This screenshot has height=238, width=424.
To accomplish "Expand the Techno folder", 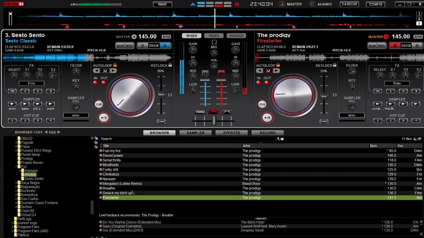I will 16,207.
